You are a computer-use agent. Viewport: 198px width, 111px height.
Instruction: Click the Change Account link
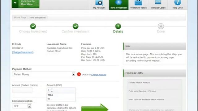click(99, 75)
